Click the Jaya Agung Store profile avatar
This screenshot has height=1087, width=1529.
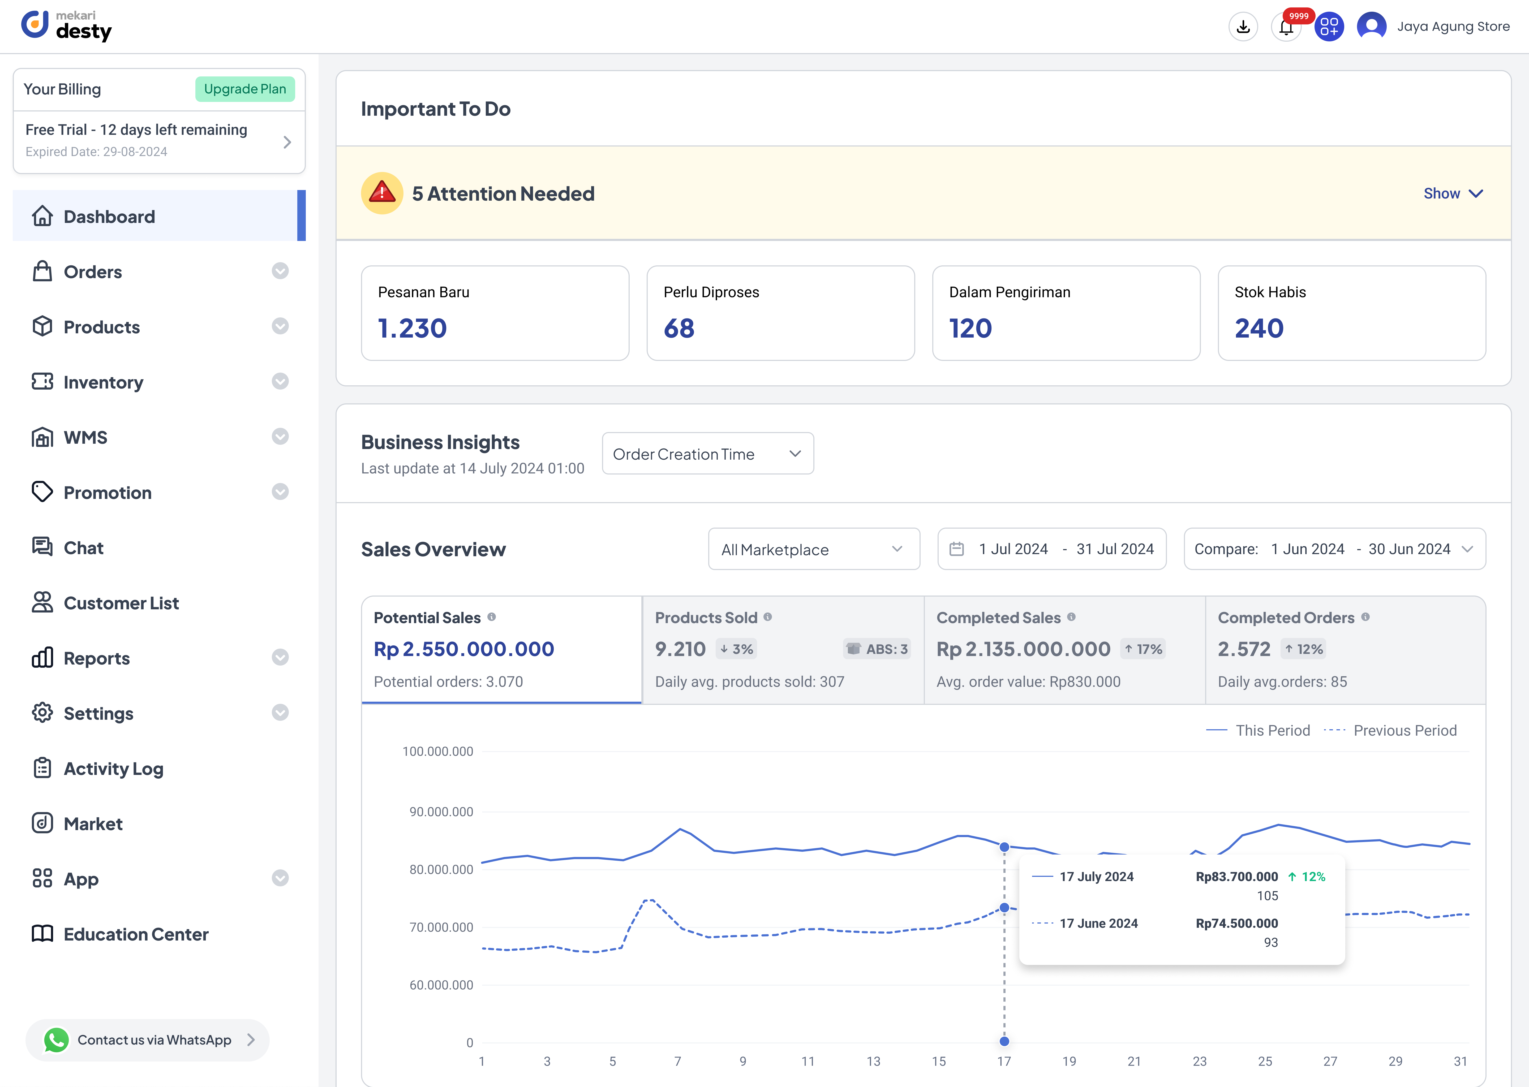pos(1372,27)
